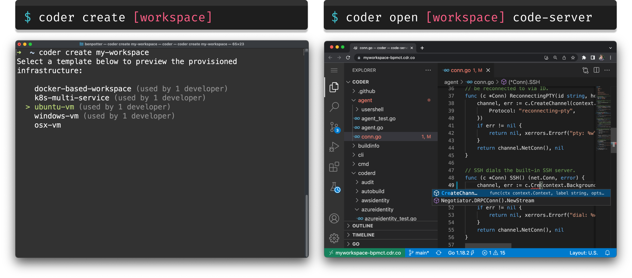Image resolution: width=632 pixels, height=278 pixels.
Task: Expand the awsidentity folder
Action: (391, 200)
